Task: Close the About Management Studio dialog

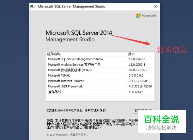Action: [156, 6]
